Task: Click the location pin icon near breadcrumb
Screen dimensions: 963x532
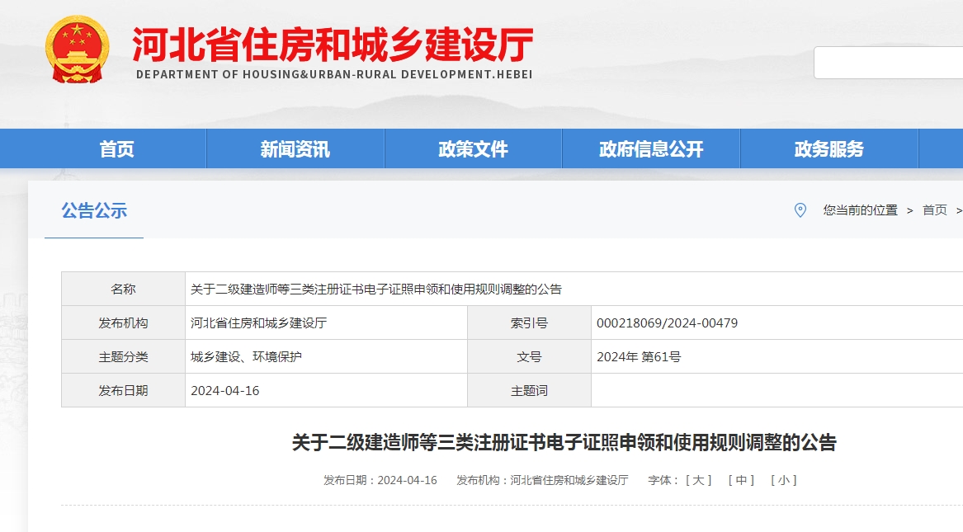Action: tap(798, 210)
